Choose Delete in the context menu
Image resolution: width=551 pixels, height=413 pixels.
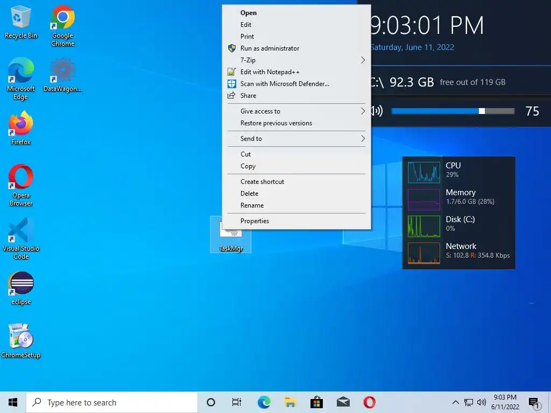click(x=296, y=194)
